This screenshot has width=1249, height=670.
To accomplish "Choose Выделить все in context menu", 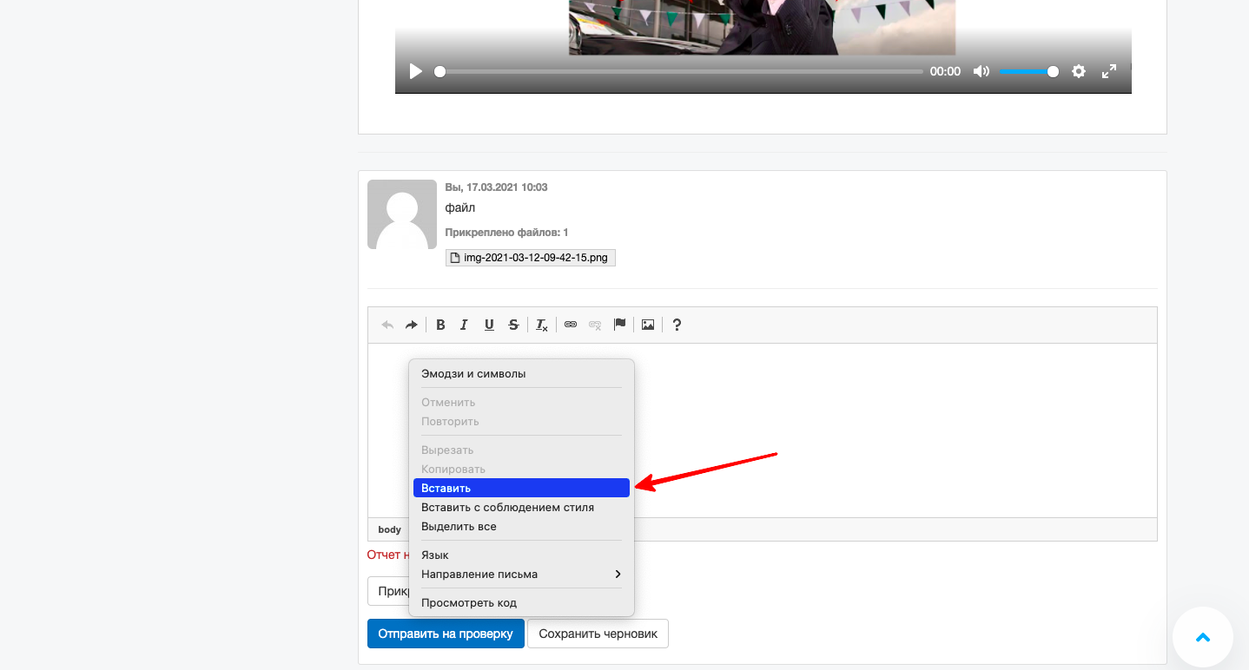I will [x=459, y=526].
